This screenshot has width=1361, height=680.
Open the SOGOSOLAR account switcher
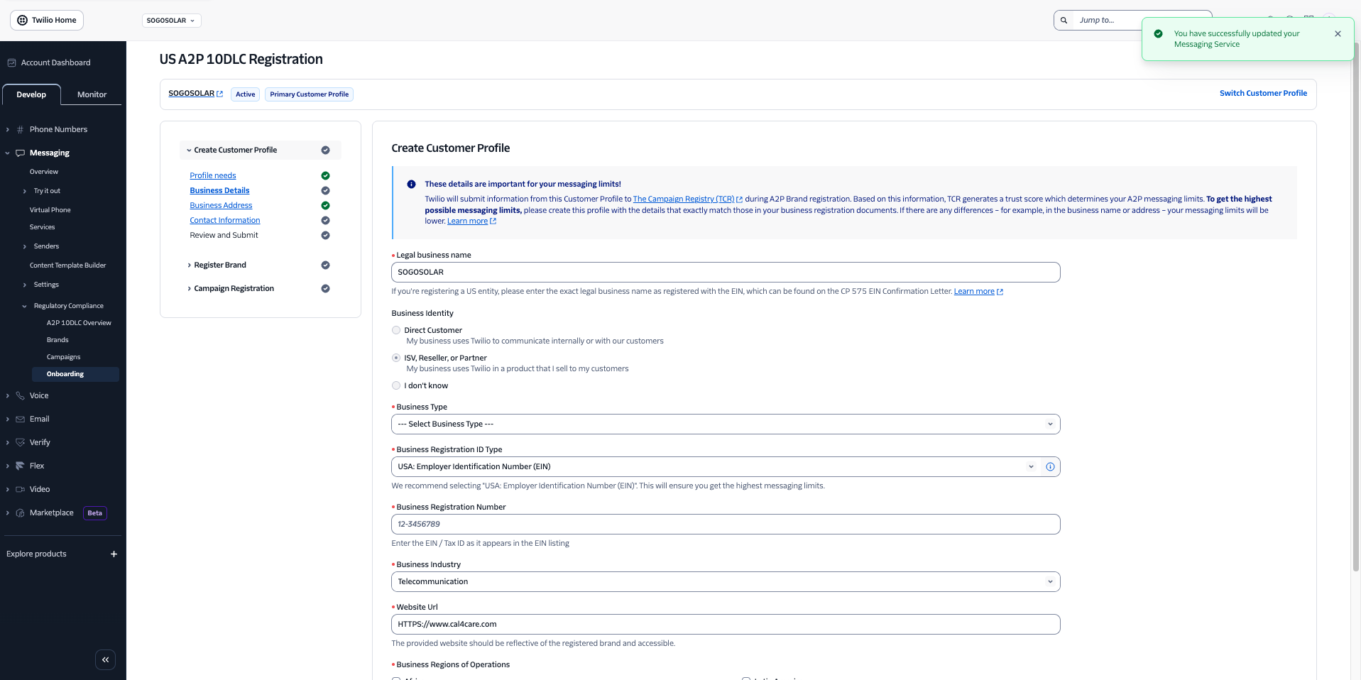tap(171, 21)
